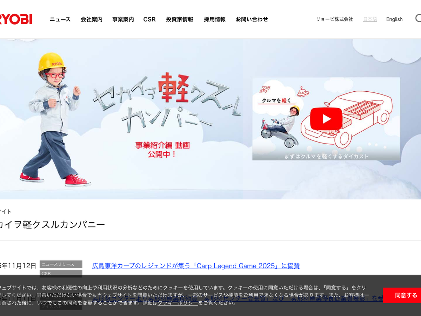The height and width of the screenshot is (316, 421).
Task: Open the 事業案内 navigation menu
Action: pyautogui.click(x=123, y=19)
